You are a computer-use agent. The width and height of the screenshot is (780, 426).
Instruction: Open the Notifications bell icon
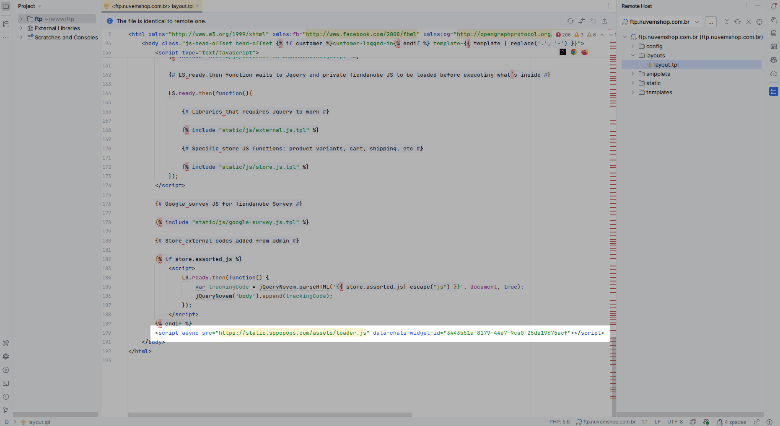[x=774, y=6]
